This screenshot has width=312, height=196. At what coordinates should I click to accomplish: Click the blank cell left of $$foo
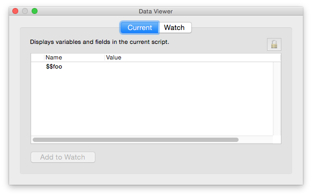[x=38, y=66]
